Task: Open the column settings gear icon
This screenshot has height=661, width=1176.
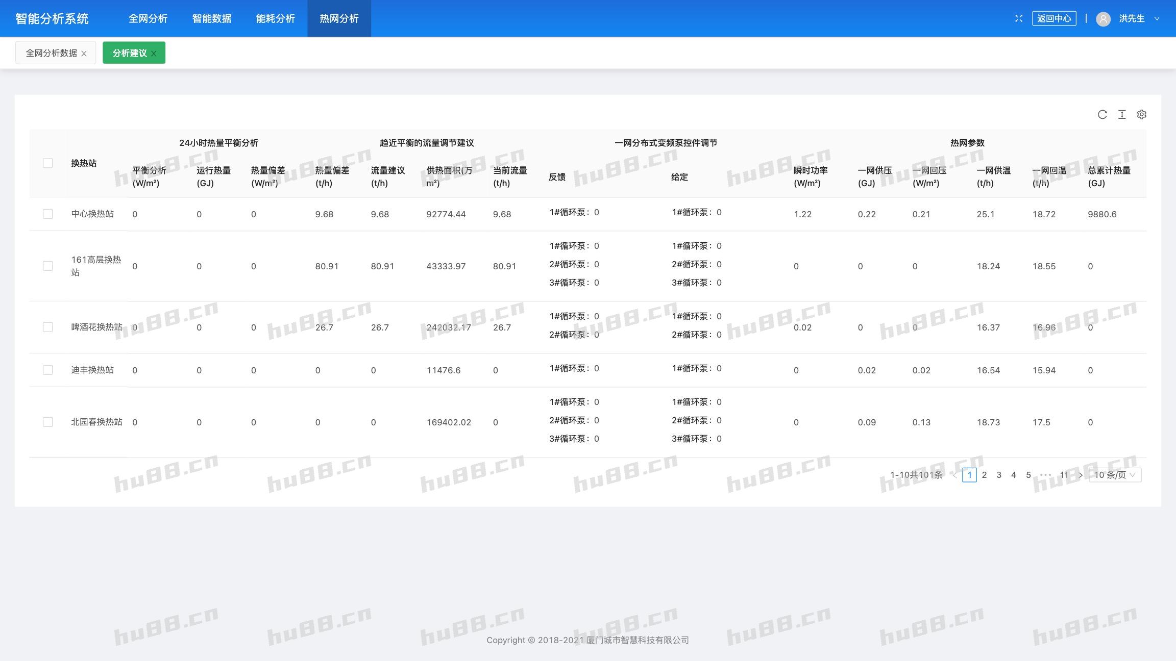Action: click(1142, 114)
